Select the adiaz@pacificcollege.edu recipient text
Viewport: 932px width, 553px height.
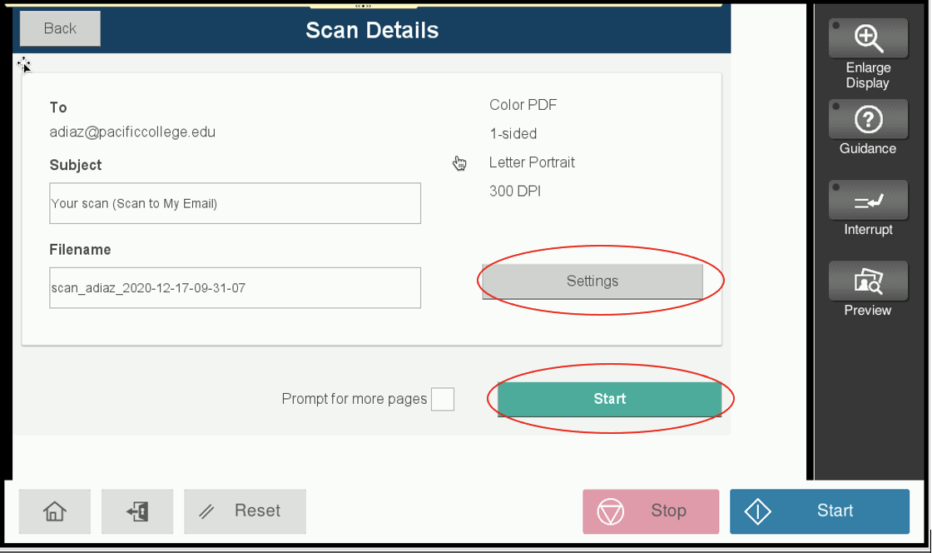[x=132, y=132]
